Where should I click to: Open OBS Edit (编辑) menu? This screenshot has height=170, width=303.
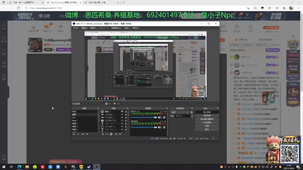click(x=84, y=28)
